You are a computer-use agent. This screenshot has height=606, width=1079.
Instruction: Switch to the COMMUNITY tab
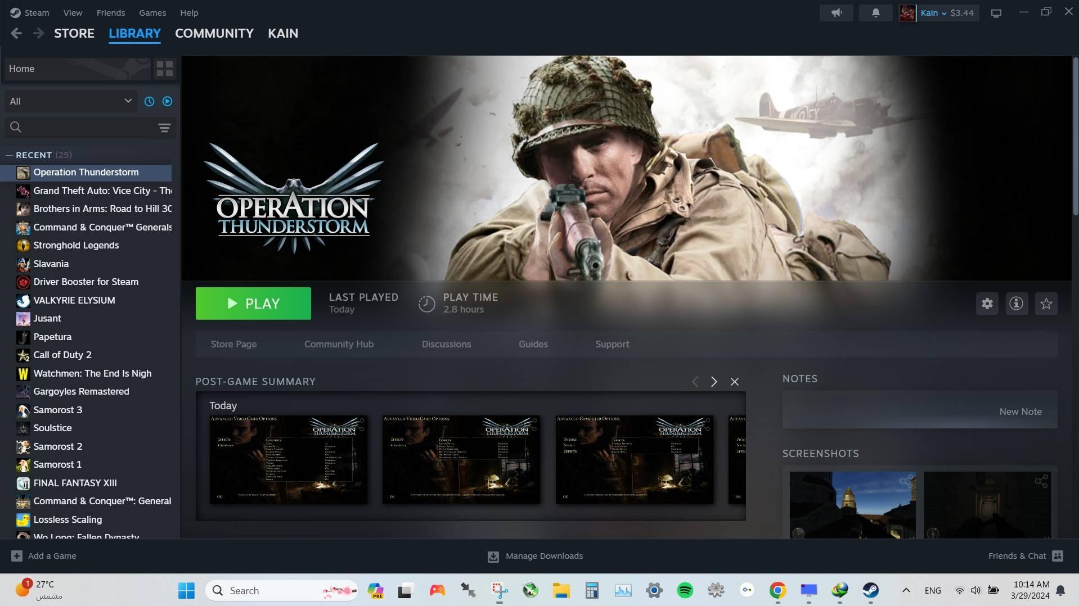coord(214,34)
